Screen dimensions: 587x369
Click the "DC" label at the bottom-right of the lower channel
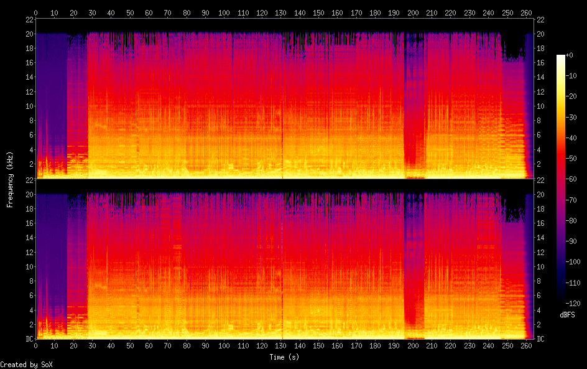[x=540, y=339]
